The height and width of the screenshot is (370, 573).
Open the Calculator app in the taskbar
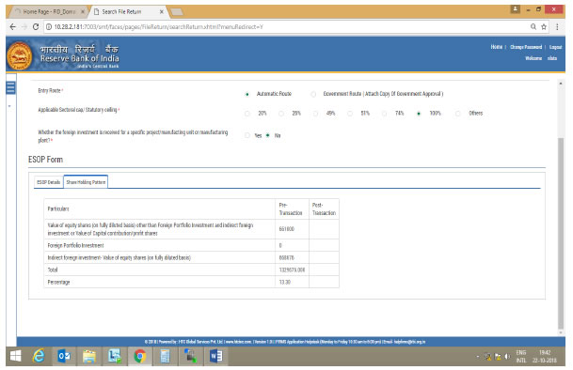(x=165, y=356)
